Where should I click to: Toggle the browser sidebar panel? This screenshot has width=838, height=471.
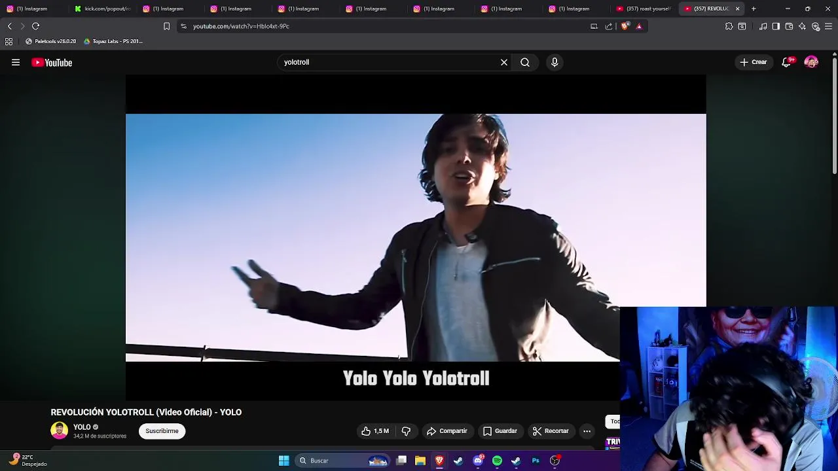[776, 26]
